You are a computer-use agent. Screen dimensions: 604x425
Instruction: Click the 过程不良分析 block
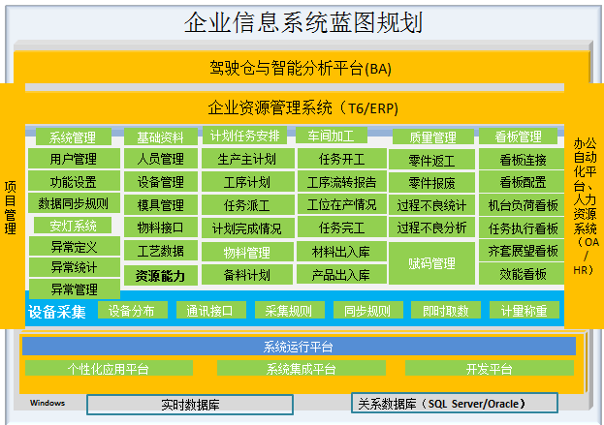431,228
